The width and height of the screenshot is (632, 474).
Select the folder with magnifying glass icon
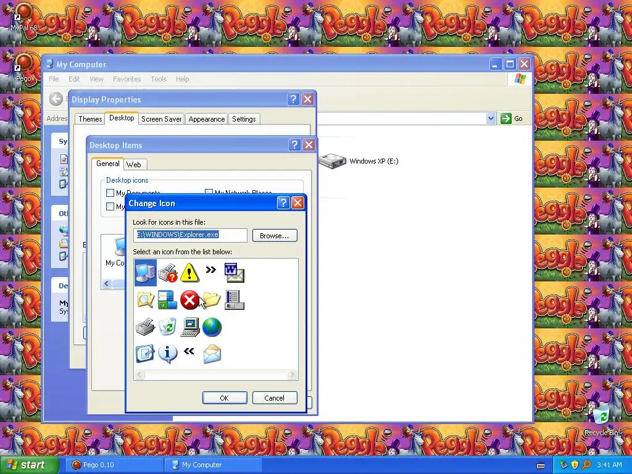(146, 300)
